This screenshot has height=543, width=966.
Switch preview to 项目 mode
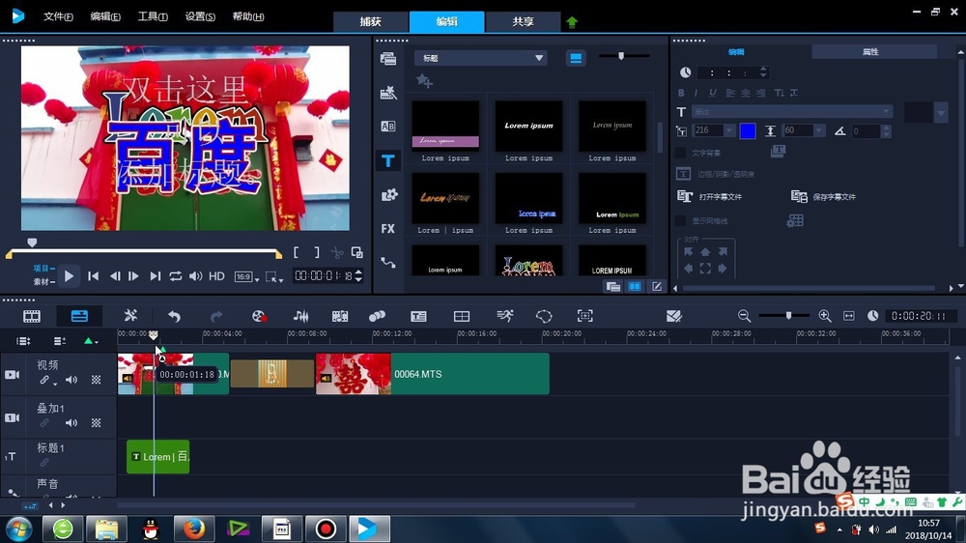(42, 268)
